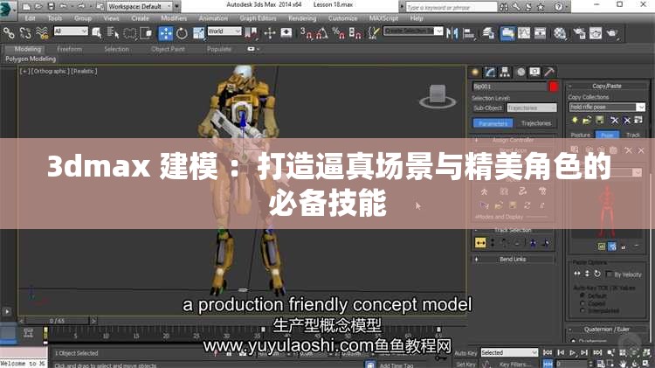The width and height of the screenshot is (655, 368).
Task: Open the Create Selection Set dropdown
Action: click(413, 31)
